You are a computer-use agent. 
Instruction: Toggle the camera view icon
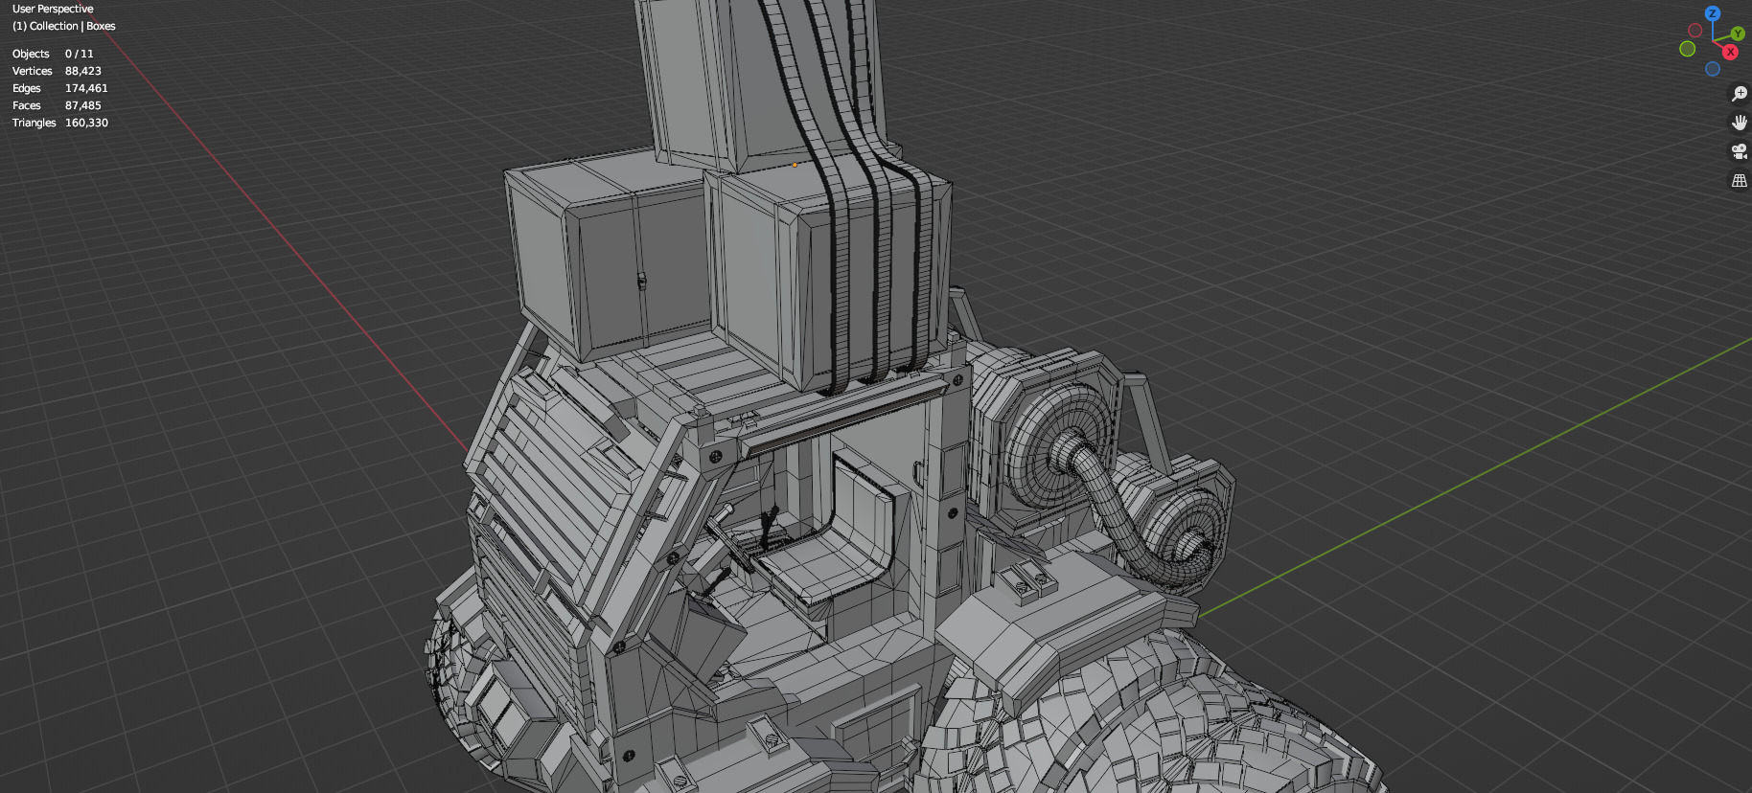[1739, 151]
